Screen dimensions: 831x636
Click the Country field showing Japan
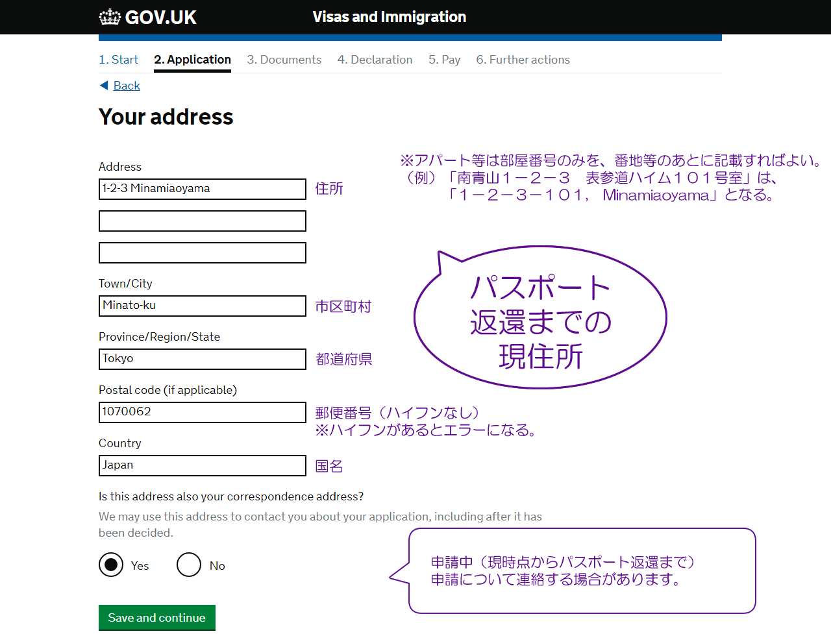pos(203,465)
